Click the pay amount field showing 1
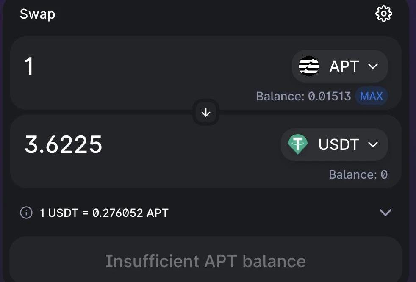The height and width of the screenshot is (282, 416). coord(29,66)
